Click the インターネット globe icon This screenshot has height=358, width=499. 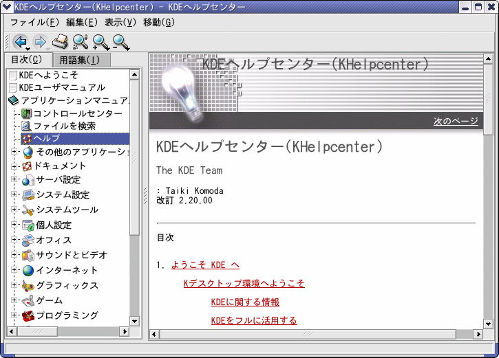coord(28,270)
